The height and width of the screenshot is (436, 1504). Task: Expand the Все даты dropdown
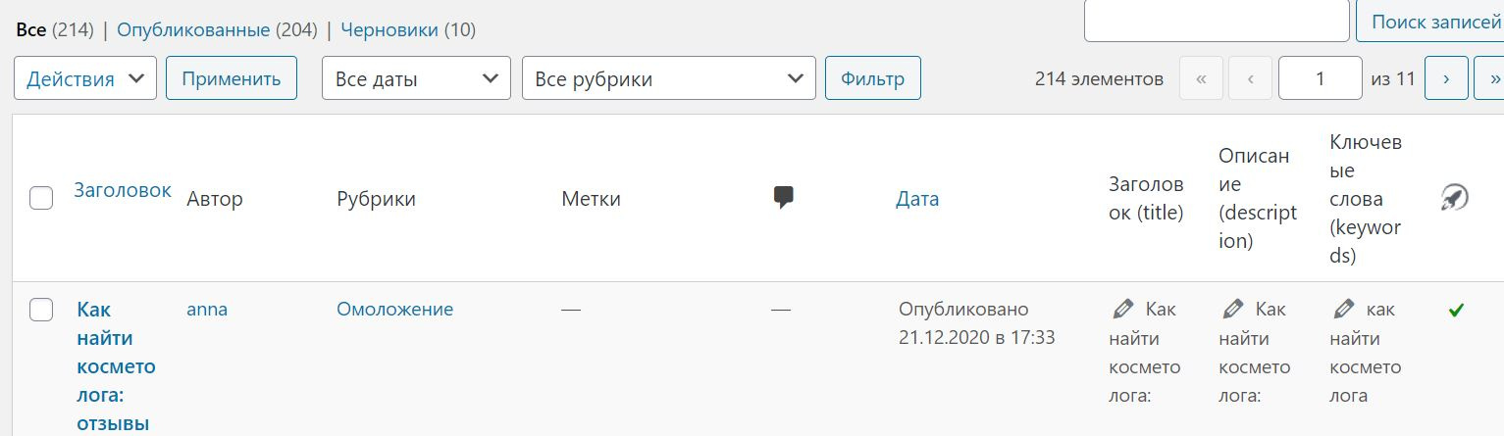(416, 78)
